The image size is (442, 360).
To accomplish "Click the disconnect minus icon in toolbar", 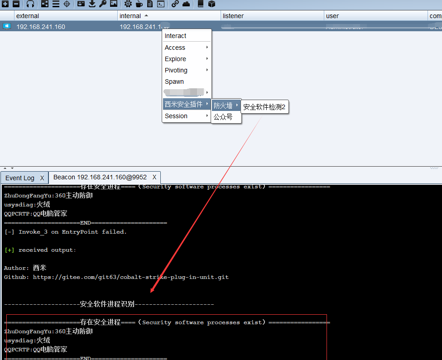I will coord(16,4).
